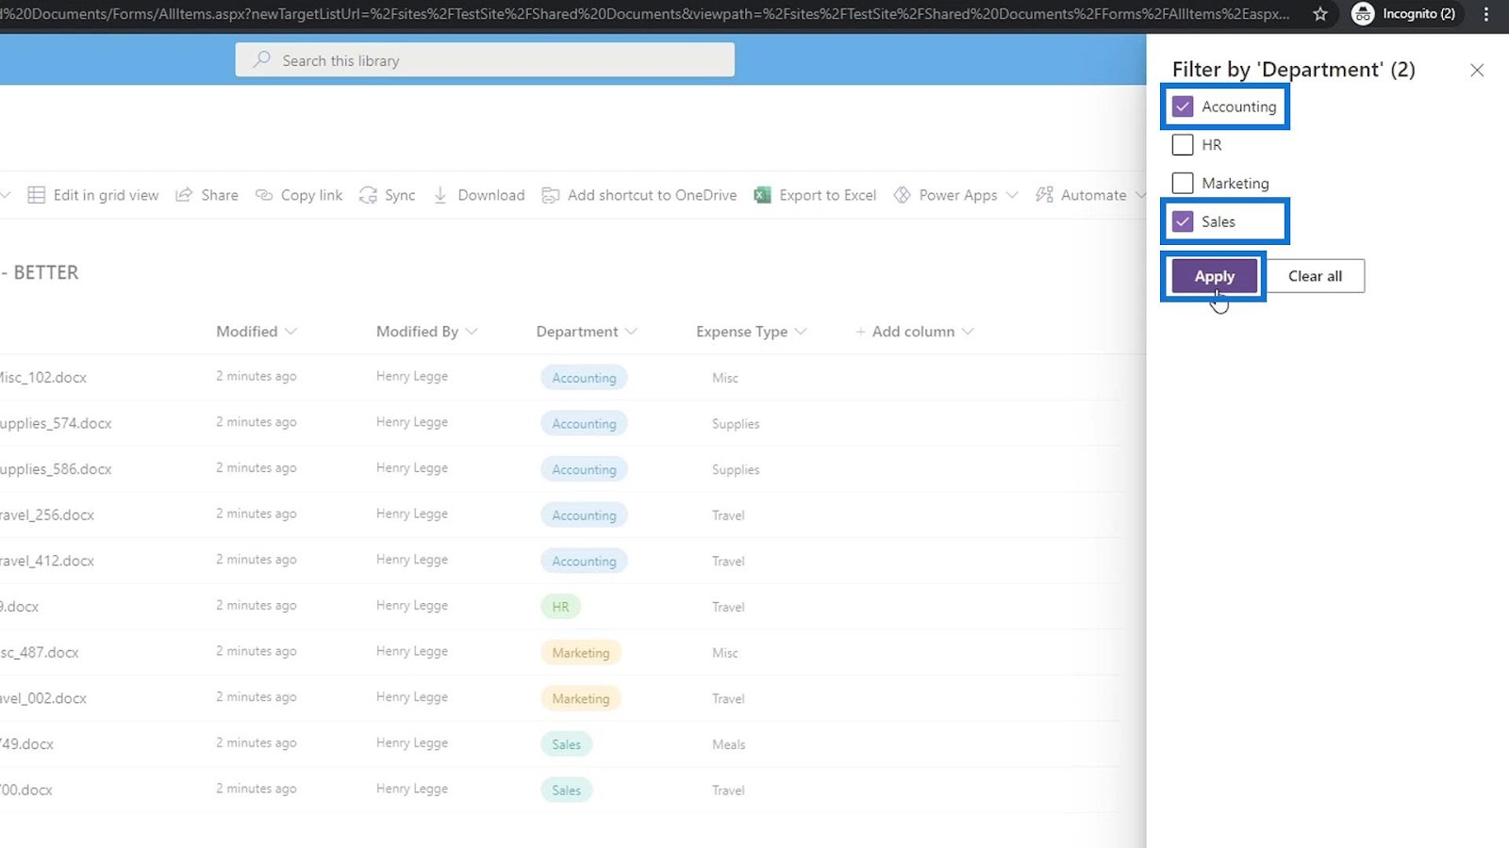This screenshot has width=1509, height=848.
Task: Uncheck the Sales filter checkbox
Action: click(x=1183, y=221)
